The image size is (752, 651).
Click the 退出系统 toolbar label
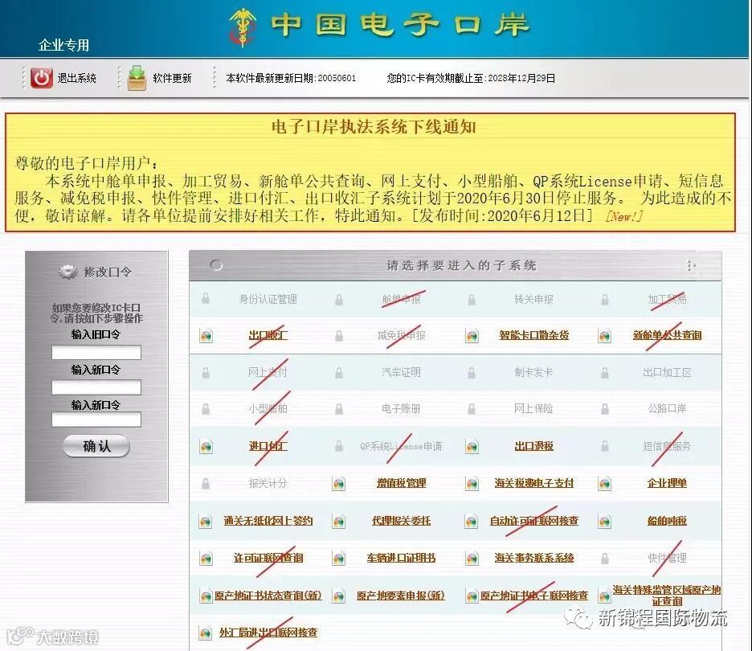coord(77,78)
